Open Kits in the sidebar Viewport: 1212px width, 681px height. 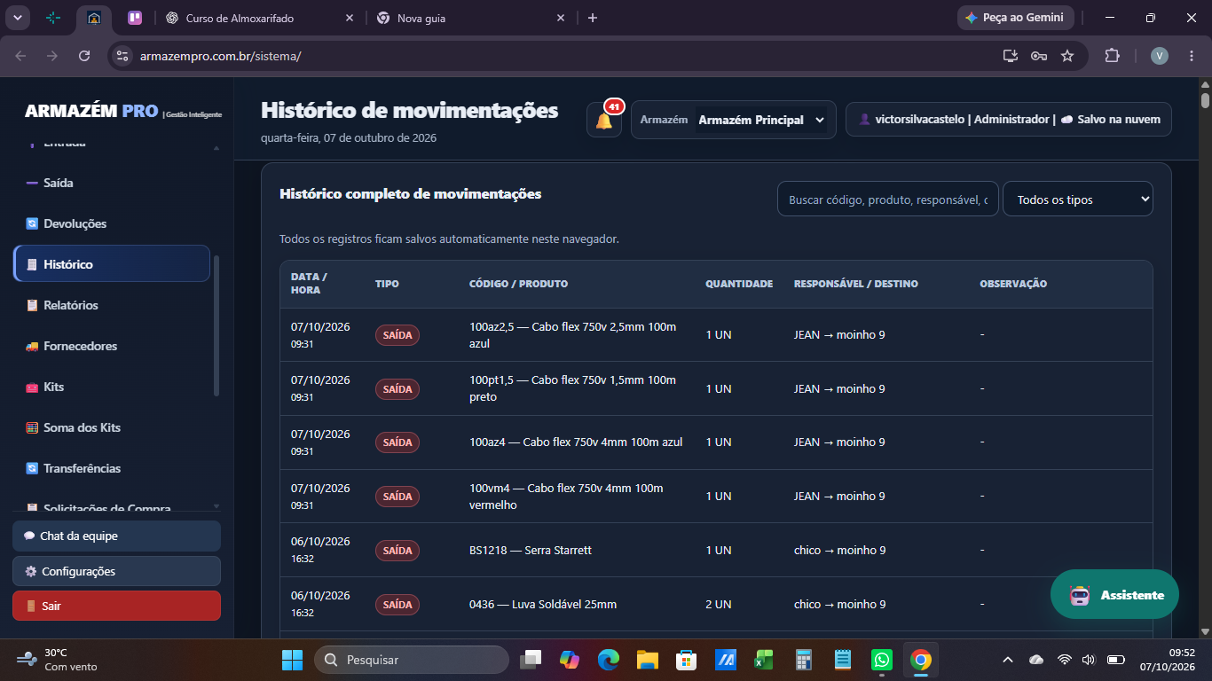tap(111, 387)
